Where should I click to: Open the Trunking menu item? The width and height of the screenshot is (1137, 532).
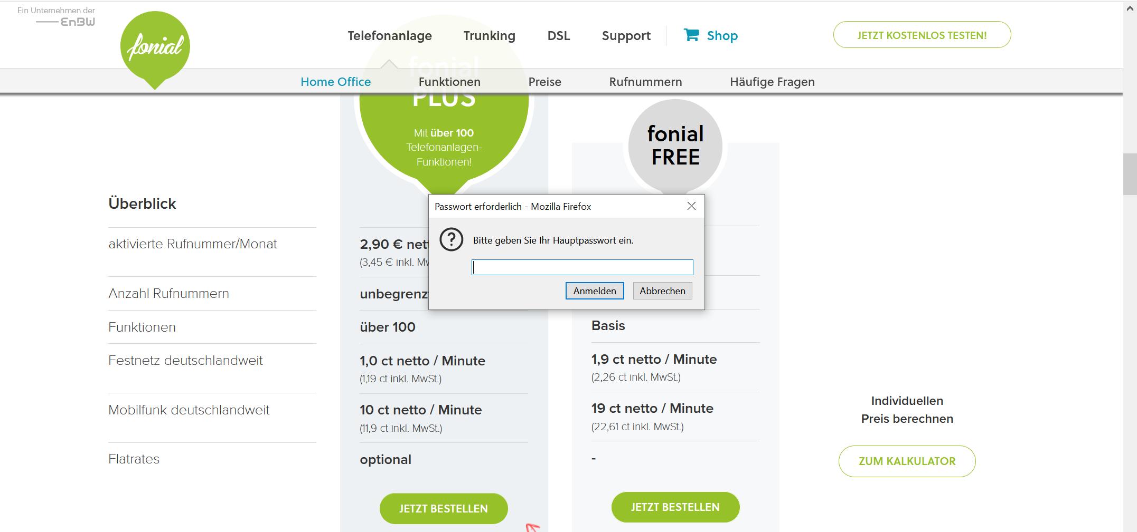(x=489, y=35)
